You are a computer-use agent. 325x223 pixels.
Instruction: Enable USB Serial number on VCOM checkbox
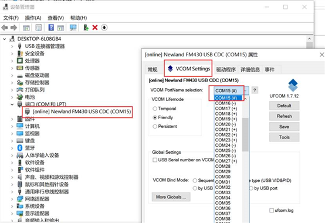155,160
